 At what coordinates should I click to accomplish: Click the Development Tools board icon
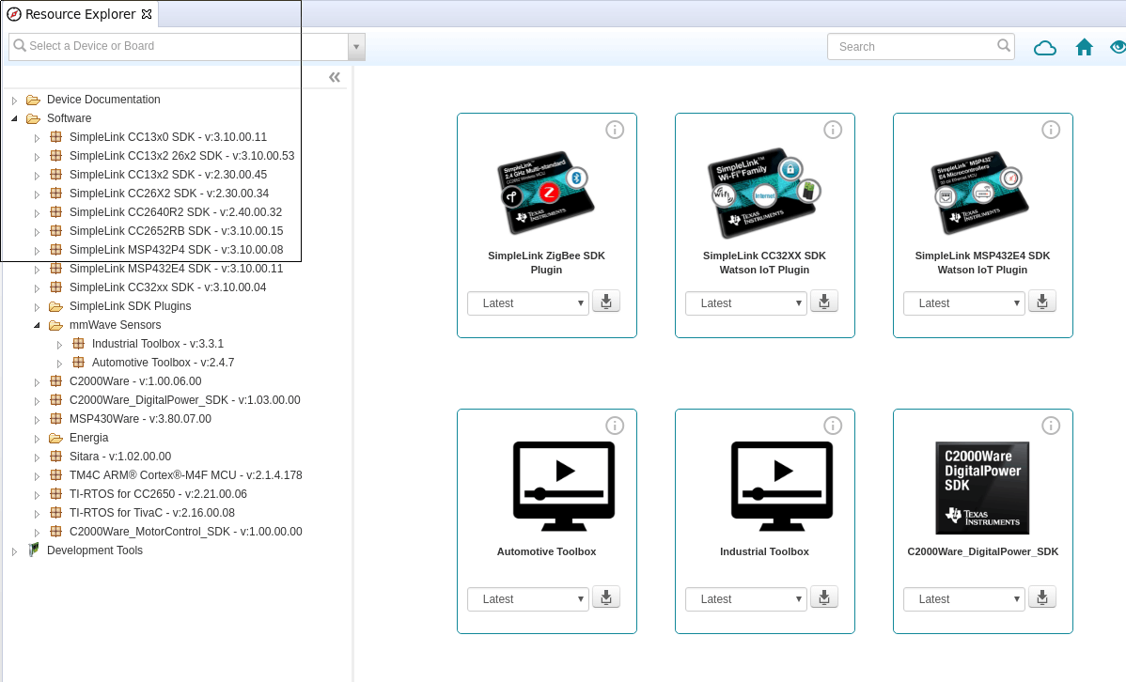tap(33, 550)
